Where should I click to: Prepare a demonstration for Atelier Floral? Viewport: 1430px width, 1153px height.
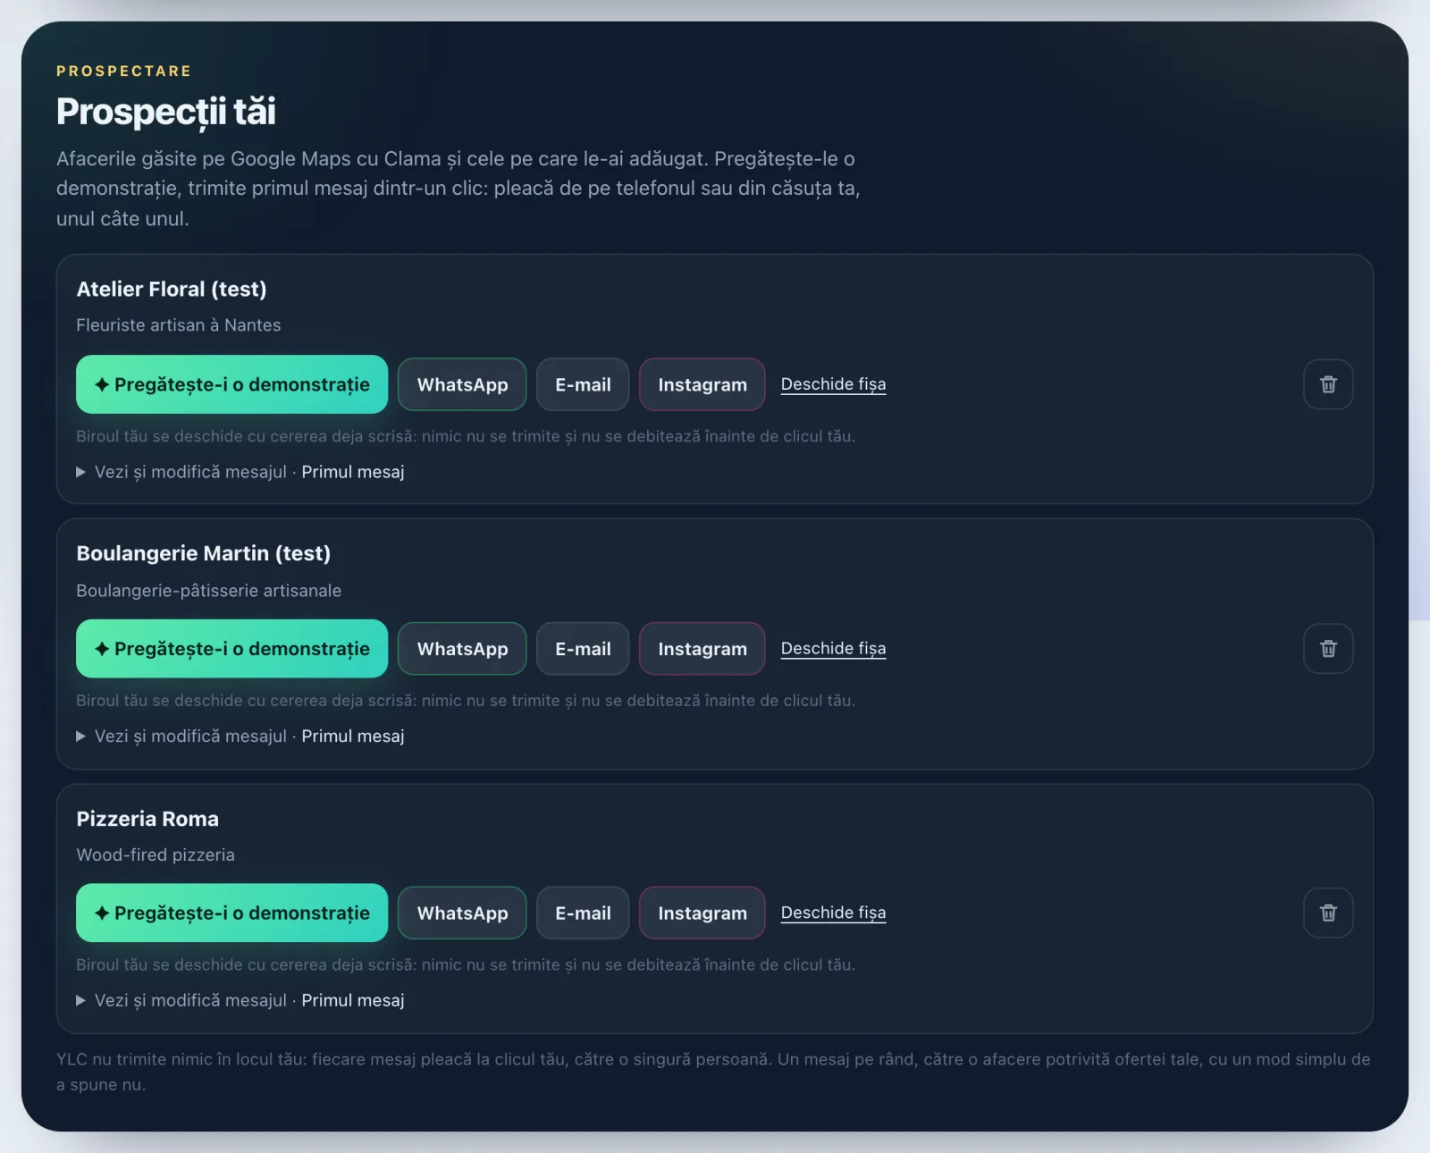pos(231,384)
